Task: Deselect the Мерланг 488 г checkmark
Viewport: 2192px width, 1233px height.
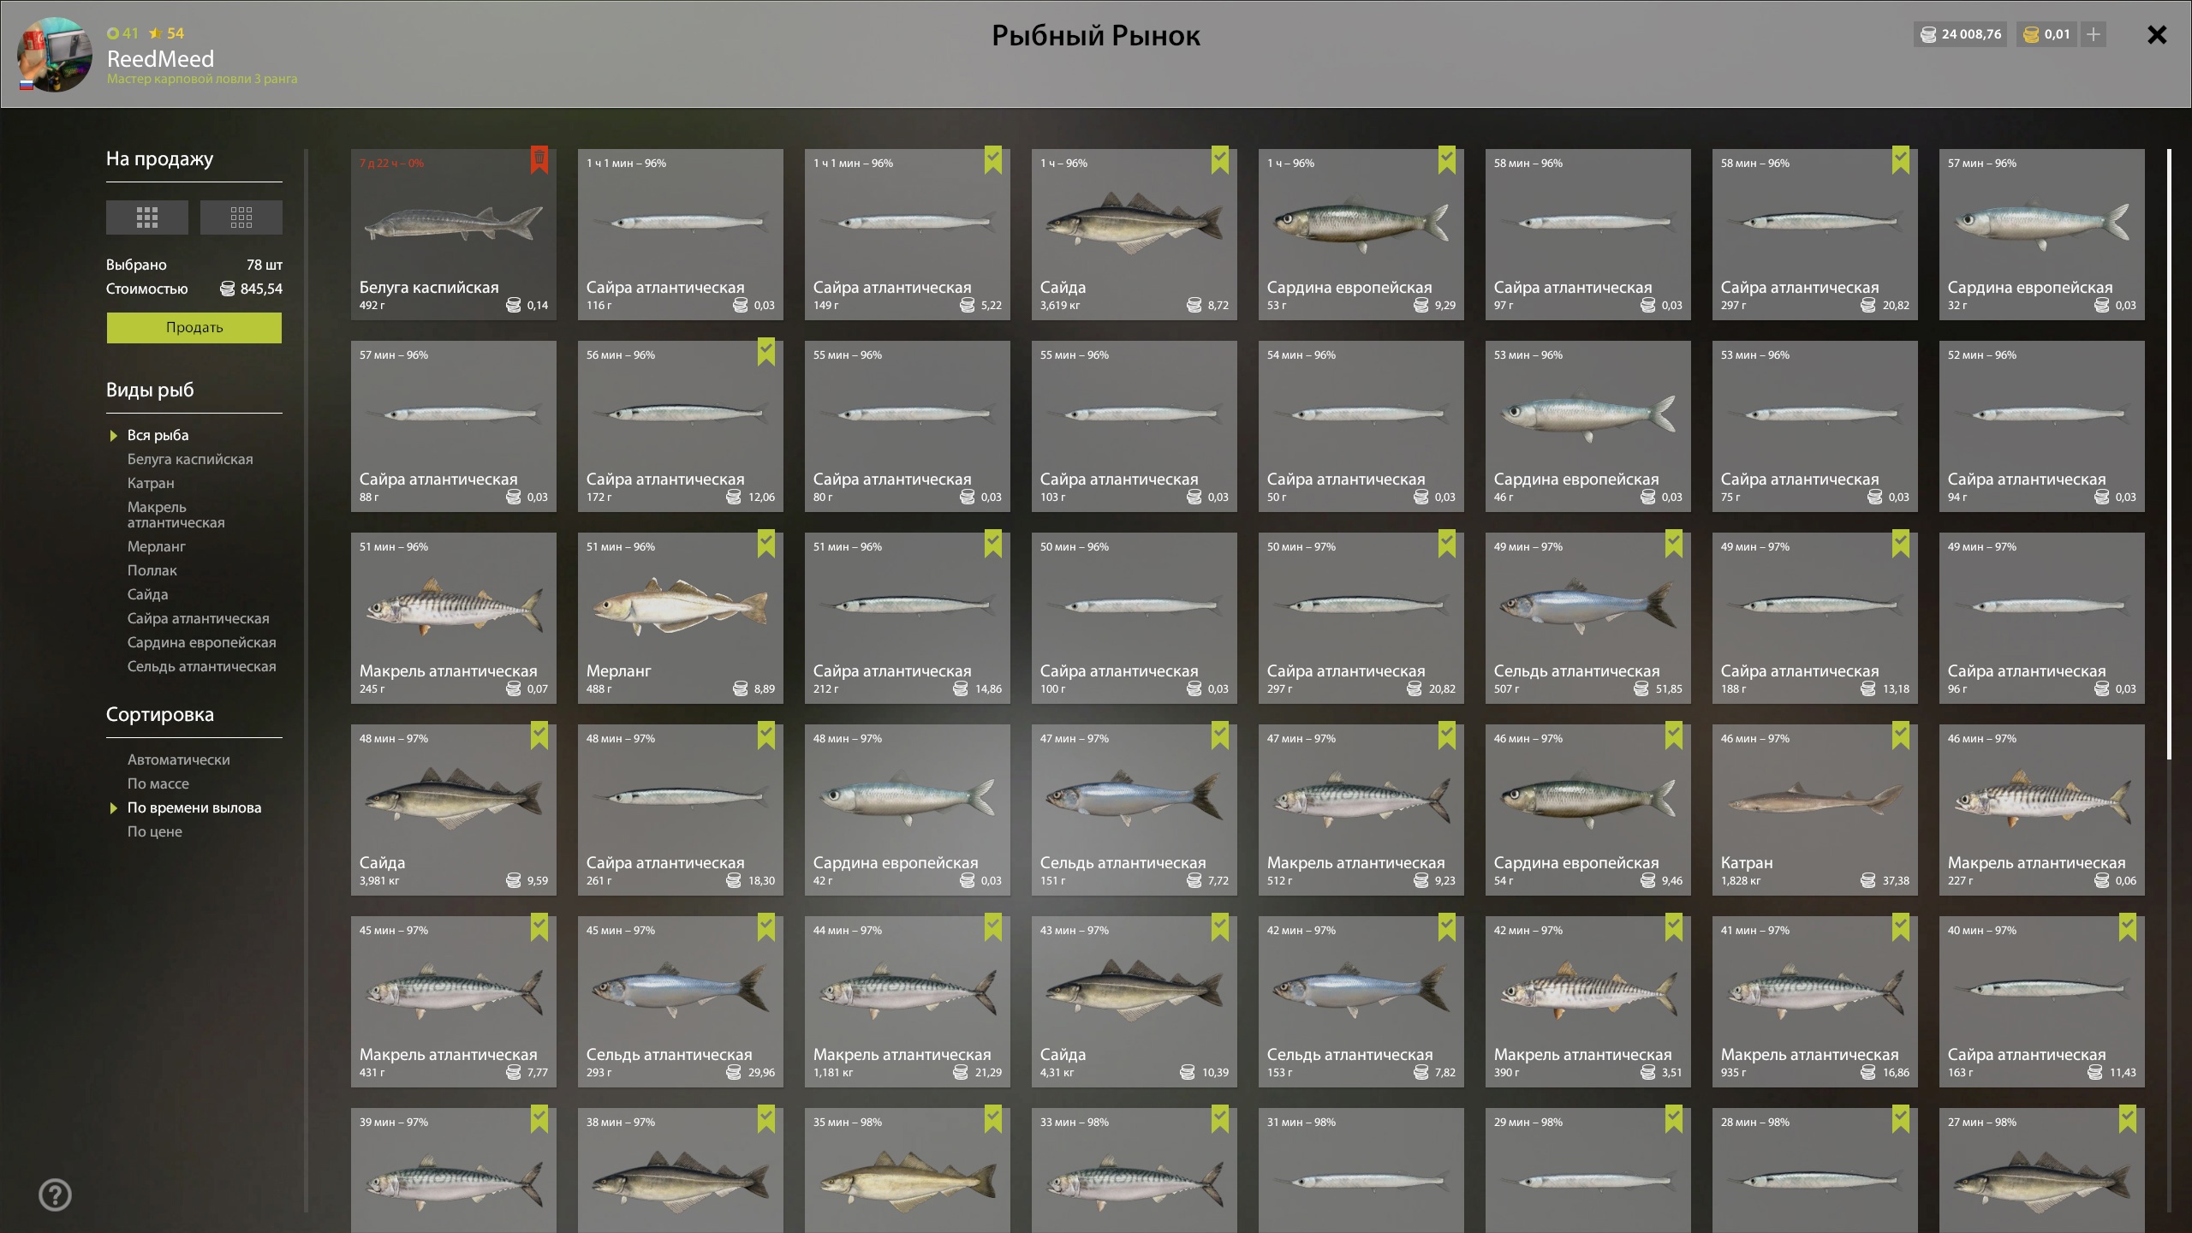Action: [x=766, y=543]
